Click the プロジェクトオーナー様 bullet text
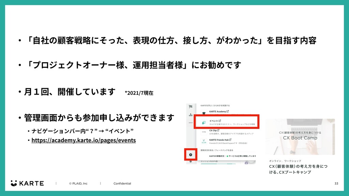The width and height of the screenshot is (349, 196). [133, 65]
